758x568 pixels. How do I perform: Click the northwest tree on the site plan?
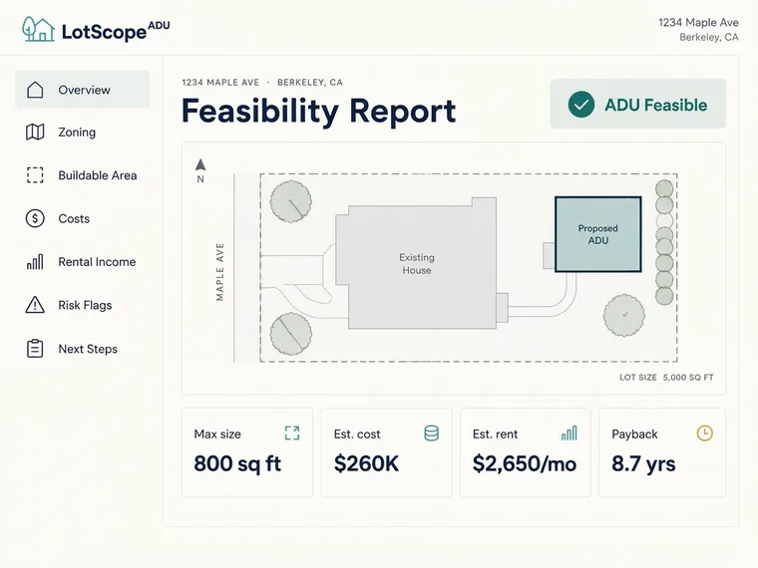pyautogui.click(x=290, y=201)
